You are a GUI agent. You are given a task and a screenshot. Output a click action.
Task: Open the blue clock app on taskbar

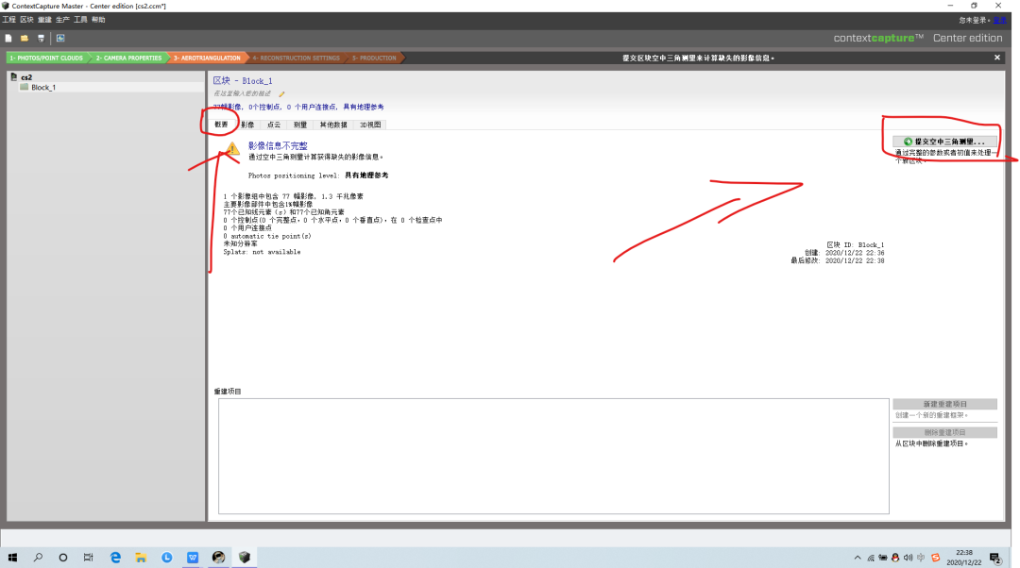coord(167,558)
